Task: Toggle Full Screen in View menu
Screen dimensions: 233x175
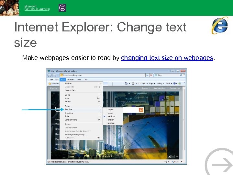Action: click(x=81, y=138)
